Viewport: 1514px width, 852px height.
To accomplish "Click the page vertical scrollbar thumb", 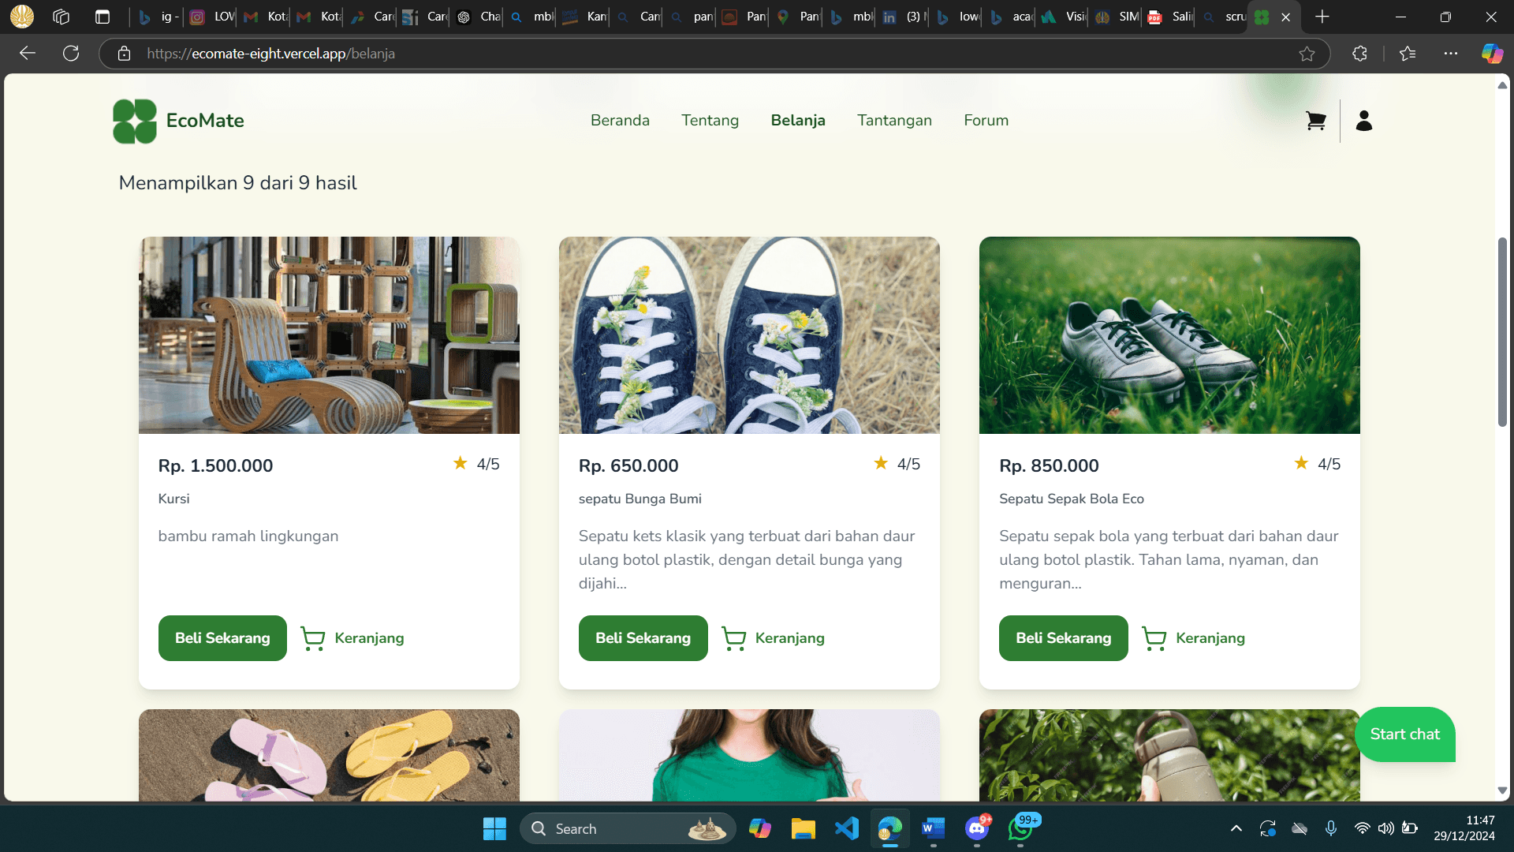I will pos(1502,331).
